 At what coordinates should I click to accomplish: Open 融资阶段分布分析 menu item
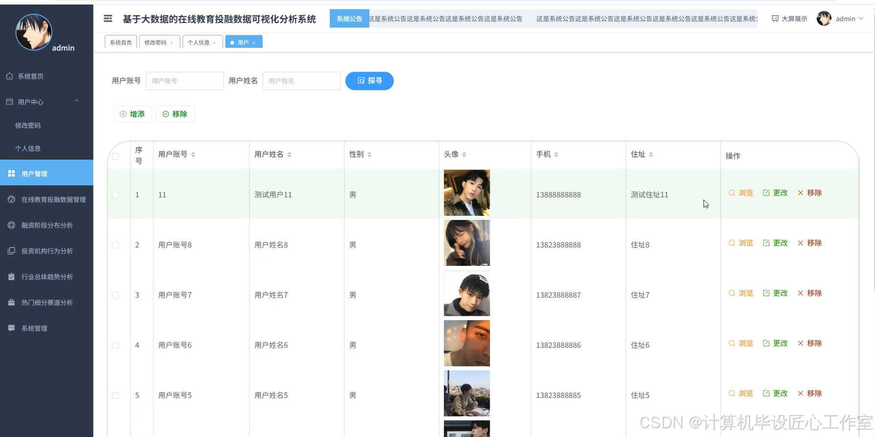pyautogui.click(x=46, y=225)
